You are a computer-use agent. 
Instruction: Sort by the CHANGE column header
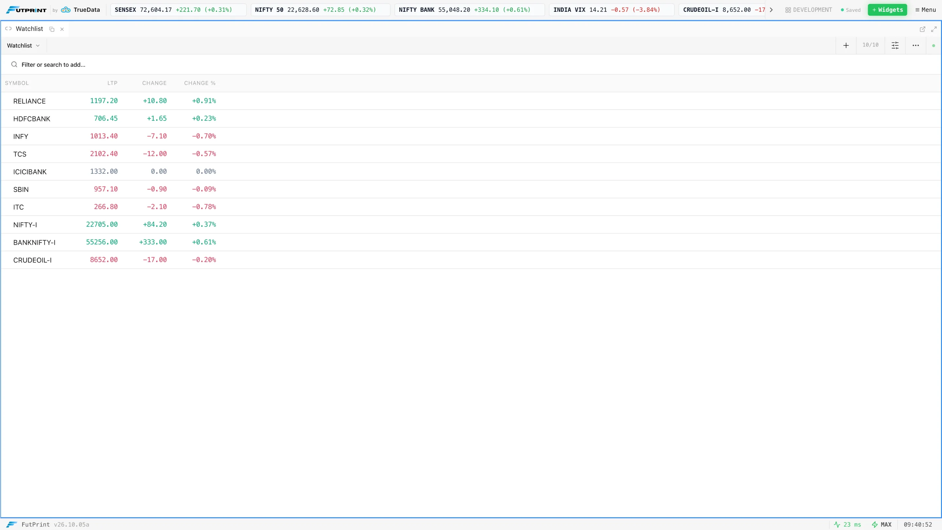(x=154, y=83)
